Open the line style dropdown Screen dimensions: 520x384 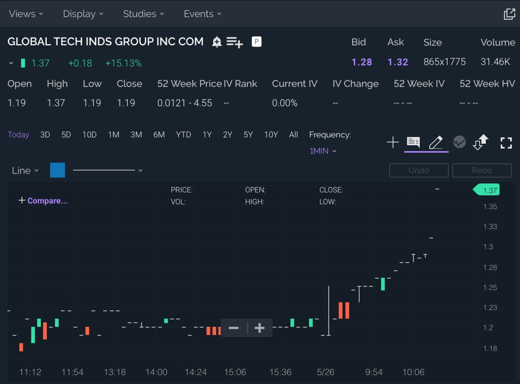(x=108, y=170)
